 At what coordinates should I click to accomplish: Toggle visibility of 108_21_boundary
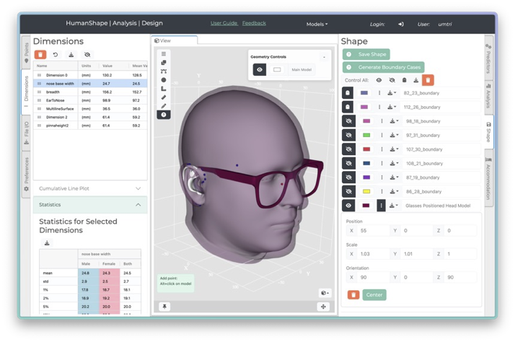point(348,163)
